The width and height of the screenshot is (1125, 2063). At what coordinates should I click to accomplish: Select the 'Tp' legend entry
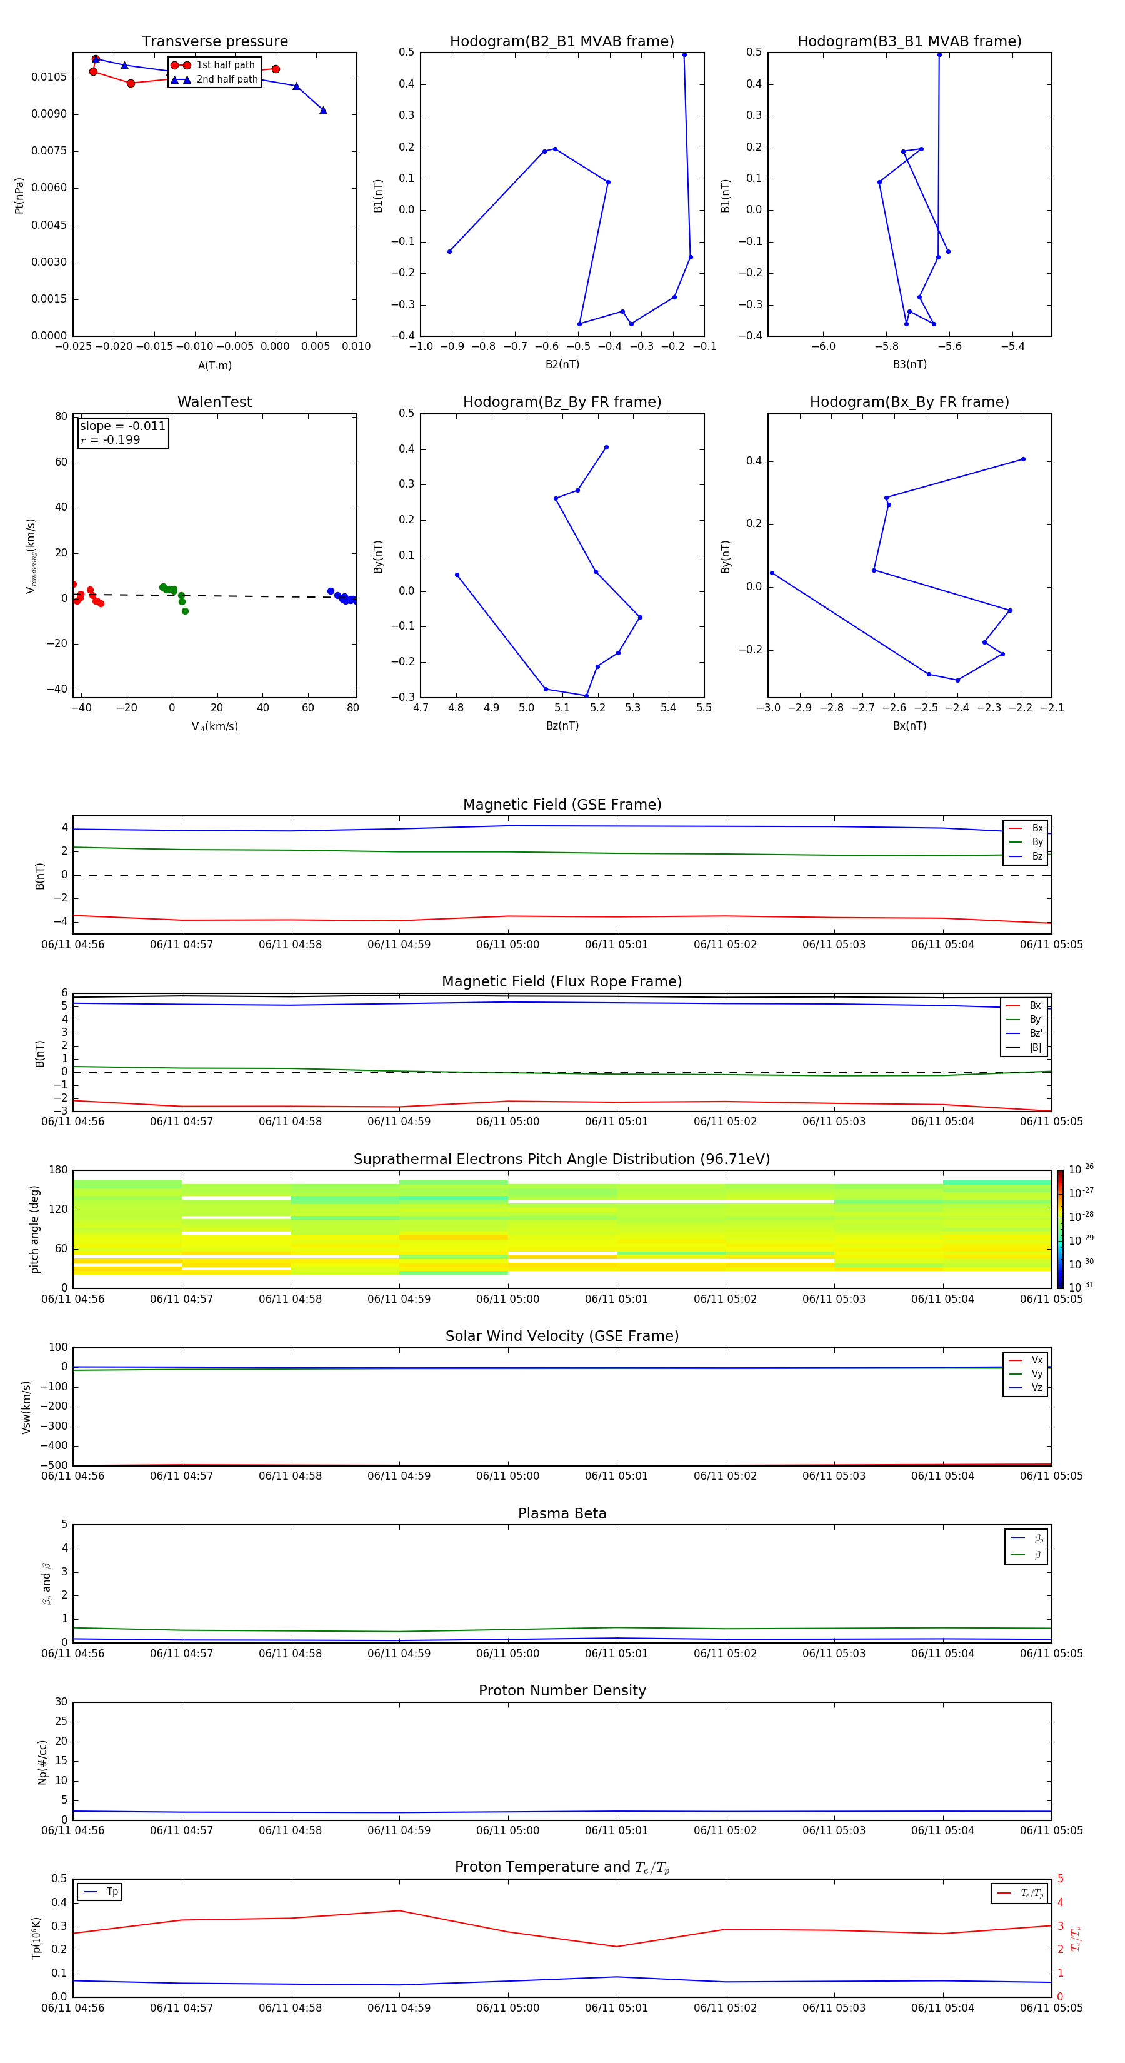(x=100, y=1892)
